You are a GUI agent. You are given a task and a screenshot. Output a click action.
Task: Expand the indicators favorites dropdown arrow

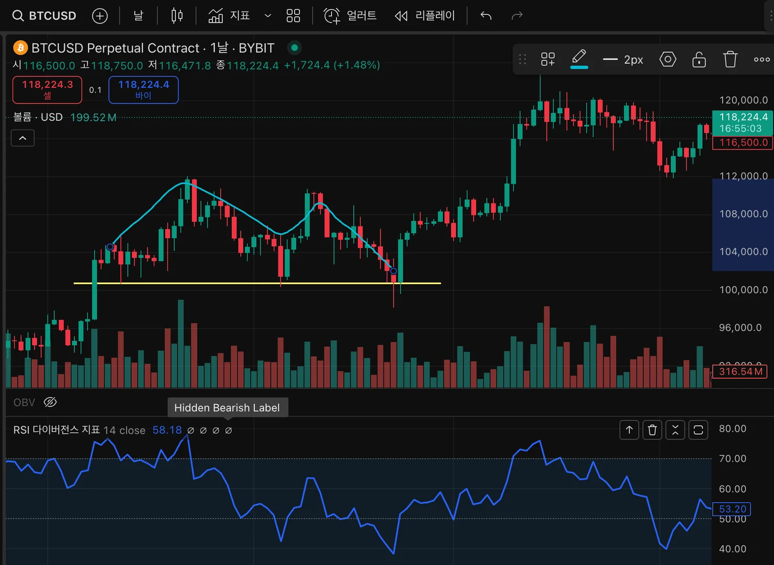(267, 16)
